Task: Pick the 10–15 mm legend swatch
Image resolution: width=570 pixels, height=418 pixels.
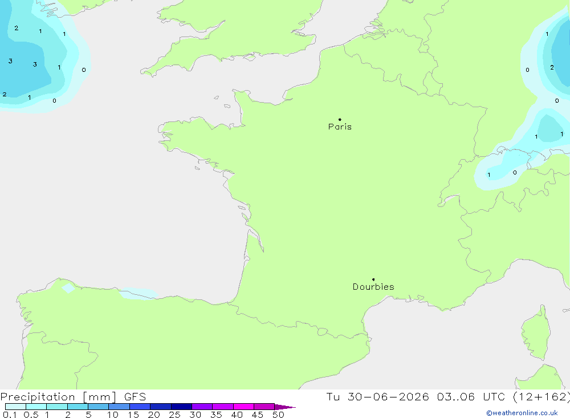Action: pyautogui.click(x=119, y=407)
